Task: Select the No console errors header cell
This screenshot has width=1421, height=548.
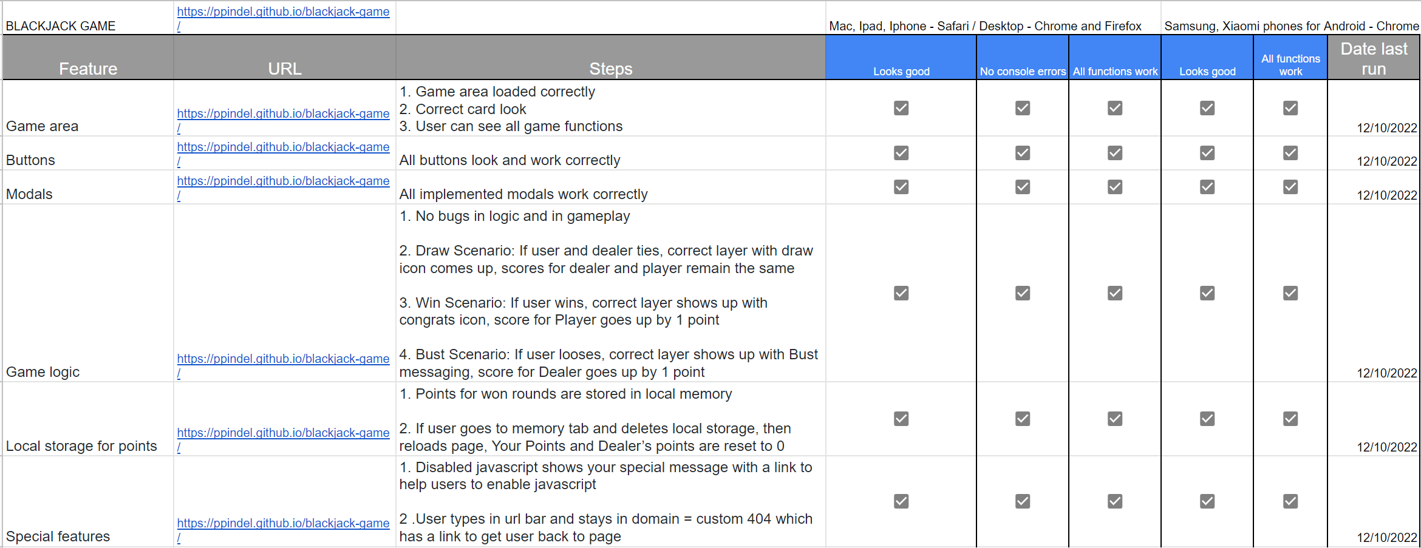Action: point(1023,58)
